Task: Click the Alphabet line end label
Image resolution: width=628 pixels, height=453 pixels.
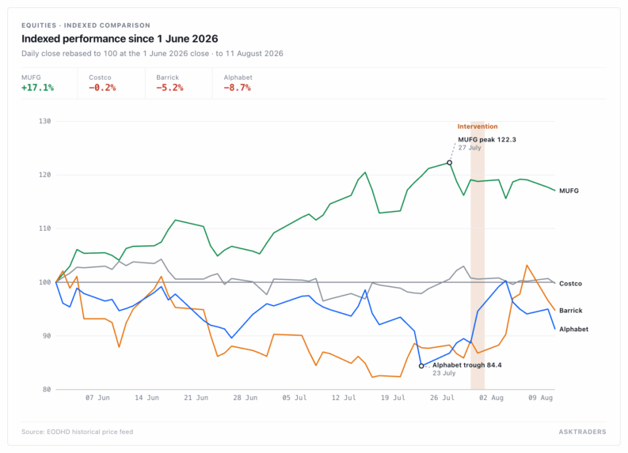Action: coord(573,329)
